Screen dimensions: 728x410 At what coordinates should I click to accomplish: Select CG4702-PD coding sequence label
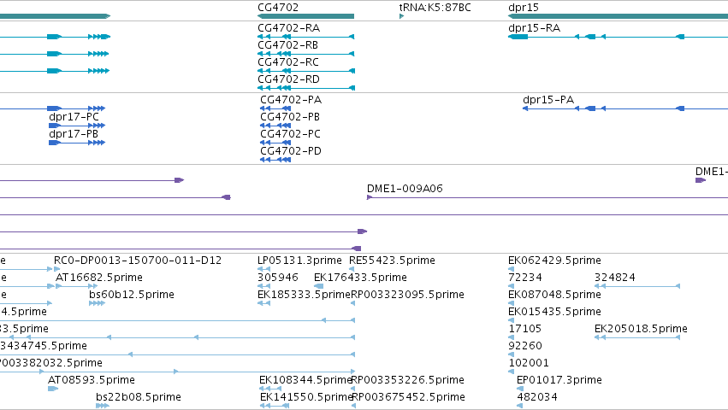pyautogui.click(x=291, y=151)
